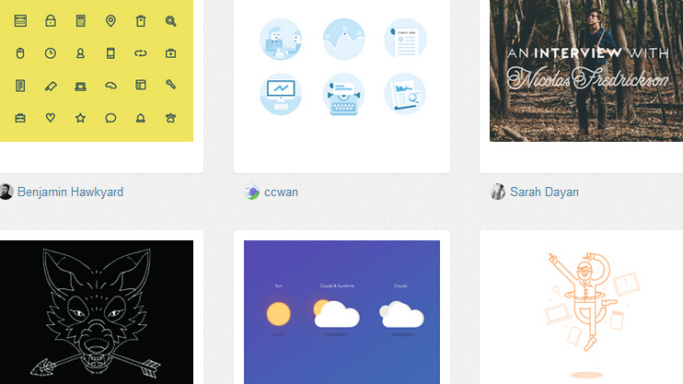Click Sarah Dayan's avatar picture
683x384 pixels.
(x=497, y=192)
